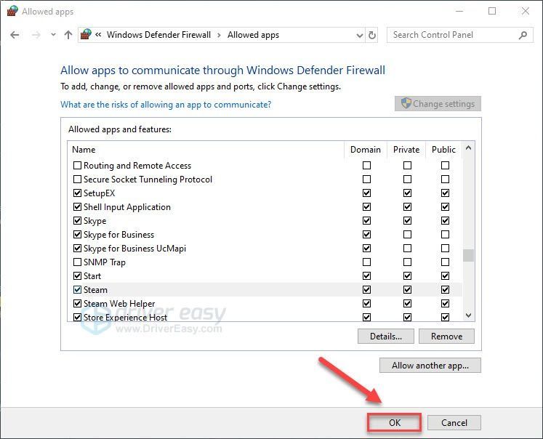Toggle Skype Public checkbox
The image size is (543, 439).
(445, 221)
